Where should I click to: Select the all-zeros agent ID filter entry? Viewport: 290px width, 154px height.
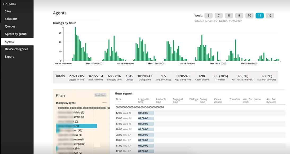[x=84, y=108]
